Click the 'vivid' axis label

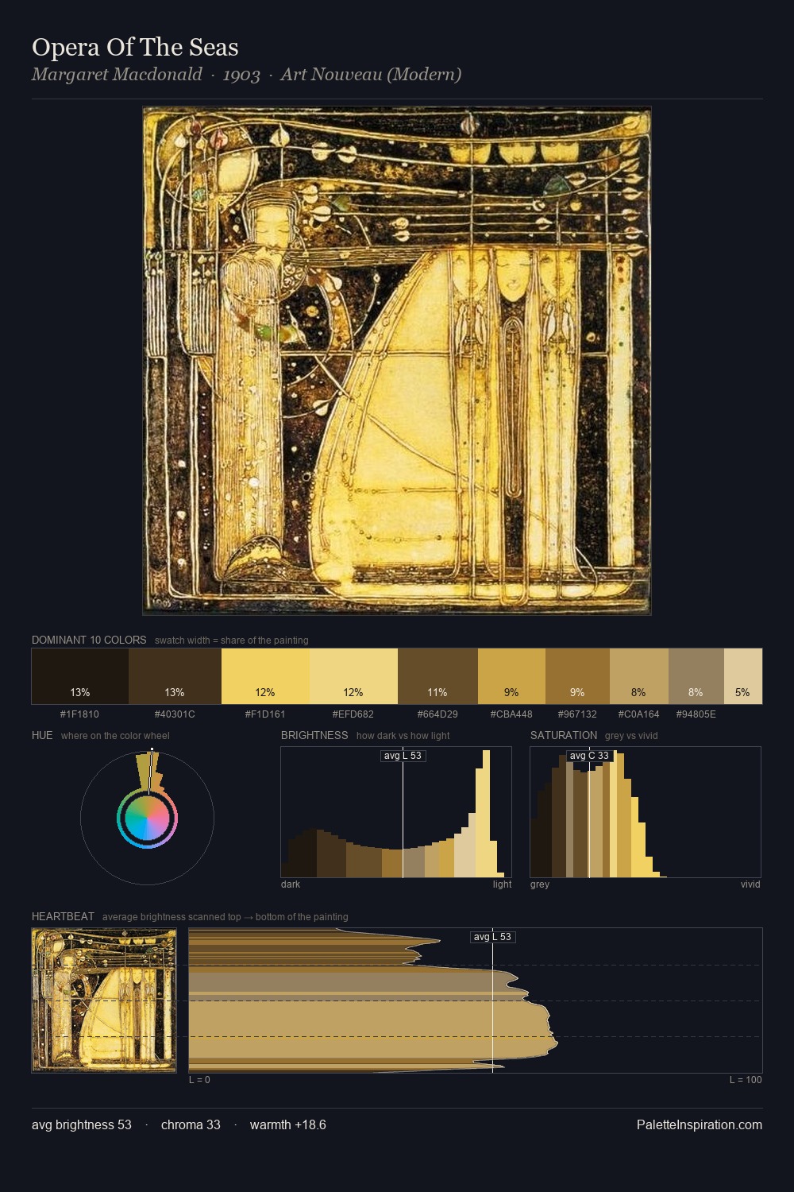point(750,884)
